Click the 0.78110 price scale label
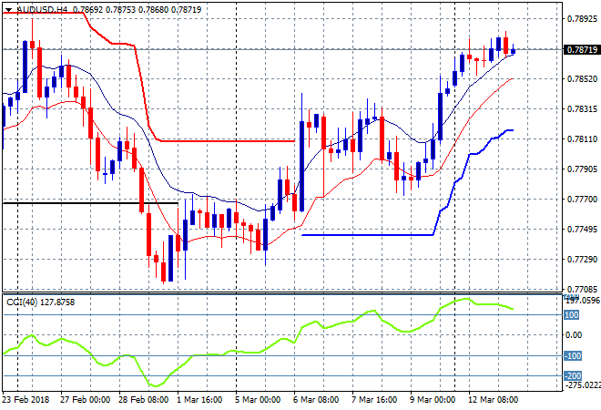601x410 pixels. pos(582,138)
